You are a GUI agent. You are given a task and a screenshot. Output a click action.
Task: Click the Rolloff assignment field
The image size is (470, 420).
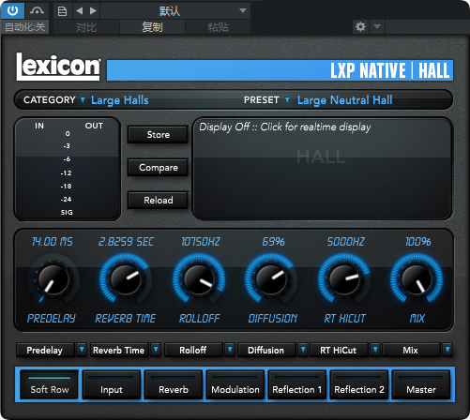click(193, 350)
